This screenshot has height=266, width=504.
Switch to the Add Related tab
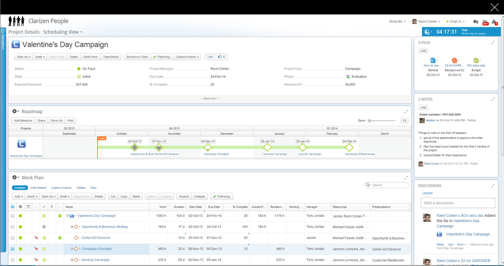[x=38, y=188]
